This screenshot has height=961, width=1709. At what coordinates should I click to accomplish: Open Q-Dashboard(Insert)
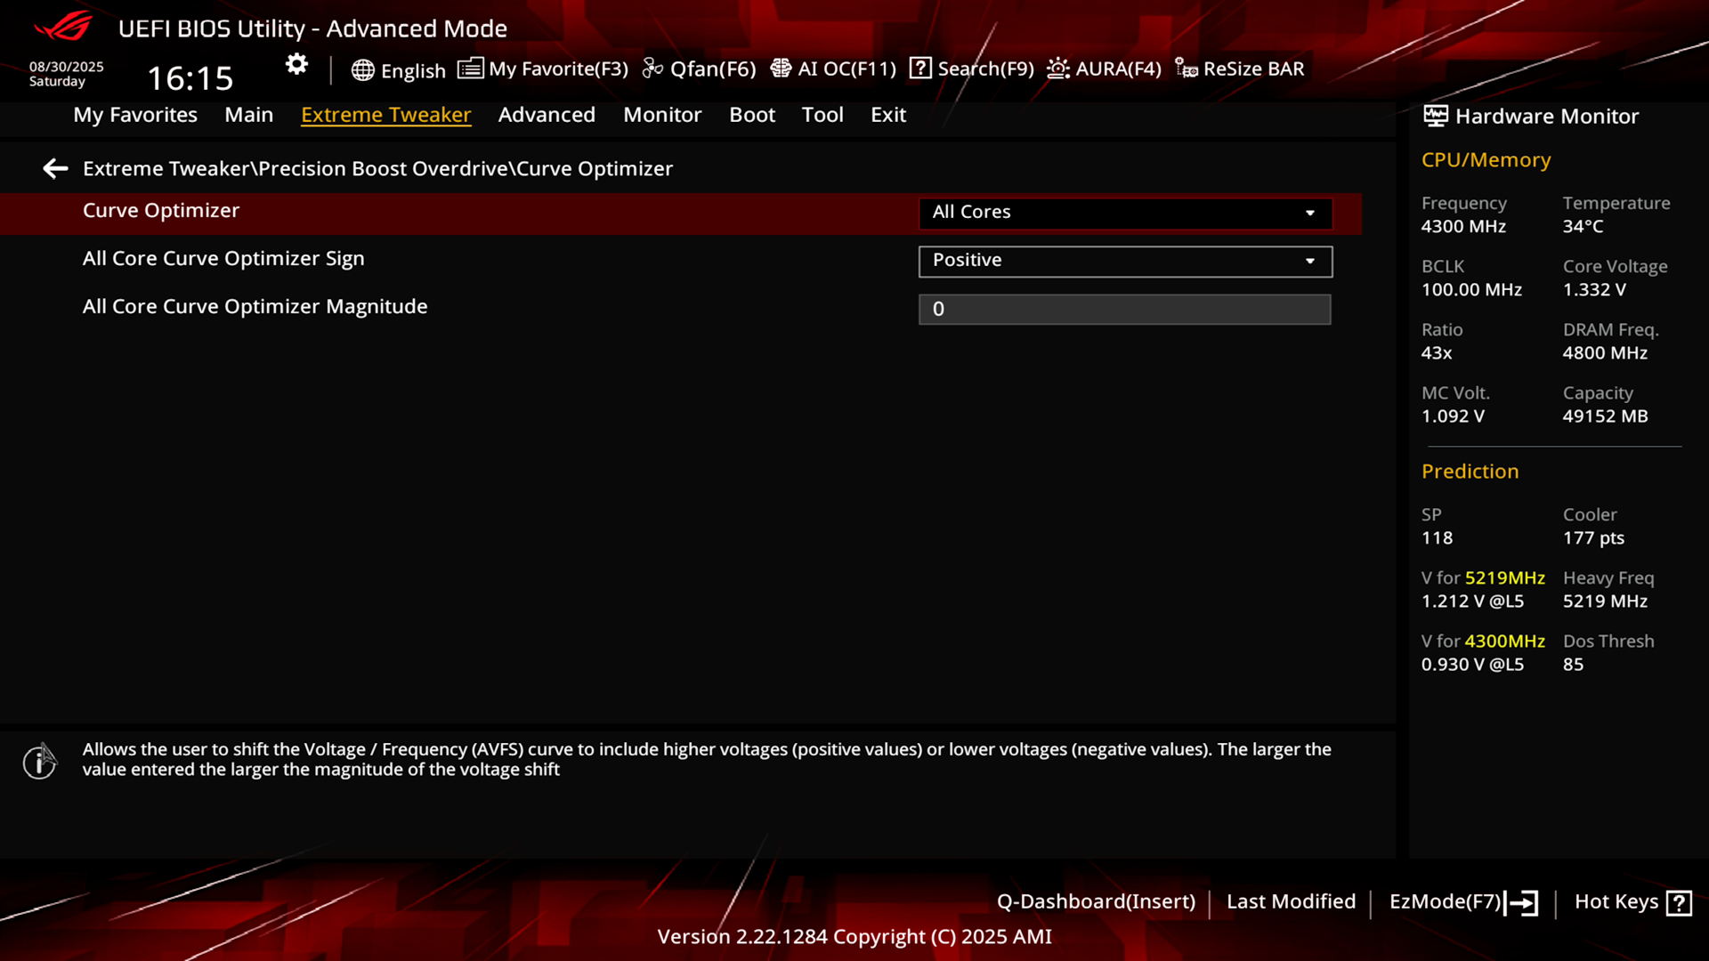point(1096,901)
